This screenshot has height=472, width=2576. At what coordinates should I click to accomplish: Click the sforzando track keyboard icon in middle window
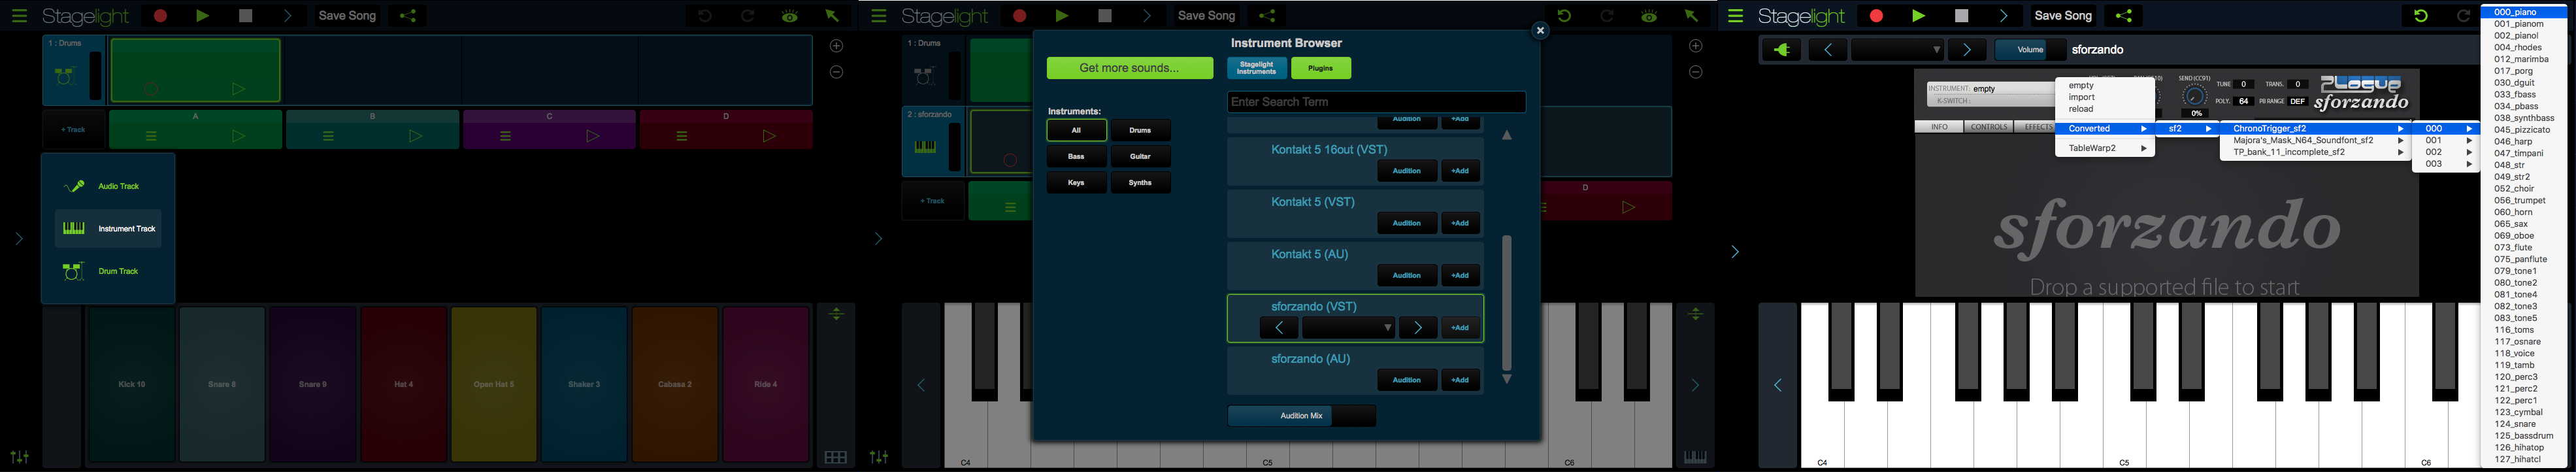pos(925,147)
